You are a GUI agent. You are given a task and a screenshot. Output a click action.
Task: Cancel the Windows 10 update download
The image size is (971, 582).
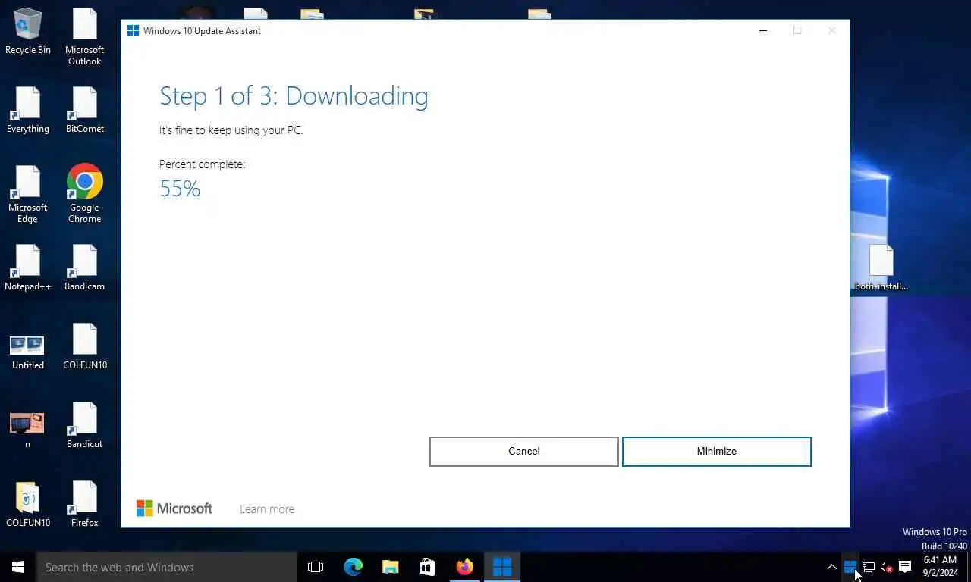[x=524, y=452]
